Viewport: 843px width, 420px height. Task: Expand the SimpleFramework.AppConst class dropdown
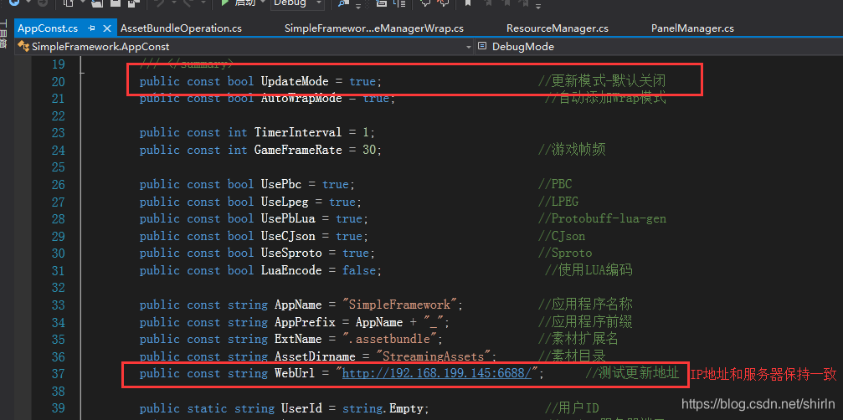pos(468,47)
